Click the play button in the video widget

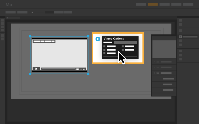[x=36, y=69]
